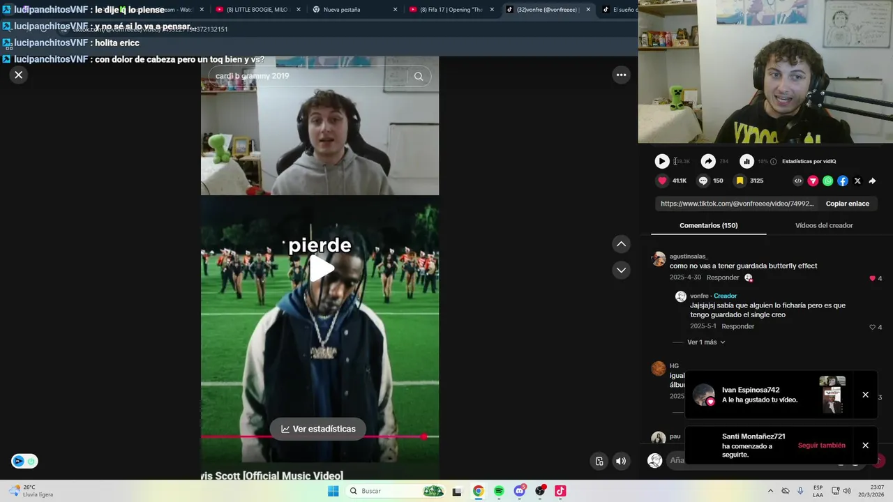Open more share options arrow
Screen dimensions: 893x502
pos(872,181)
